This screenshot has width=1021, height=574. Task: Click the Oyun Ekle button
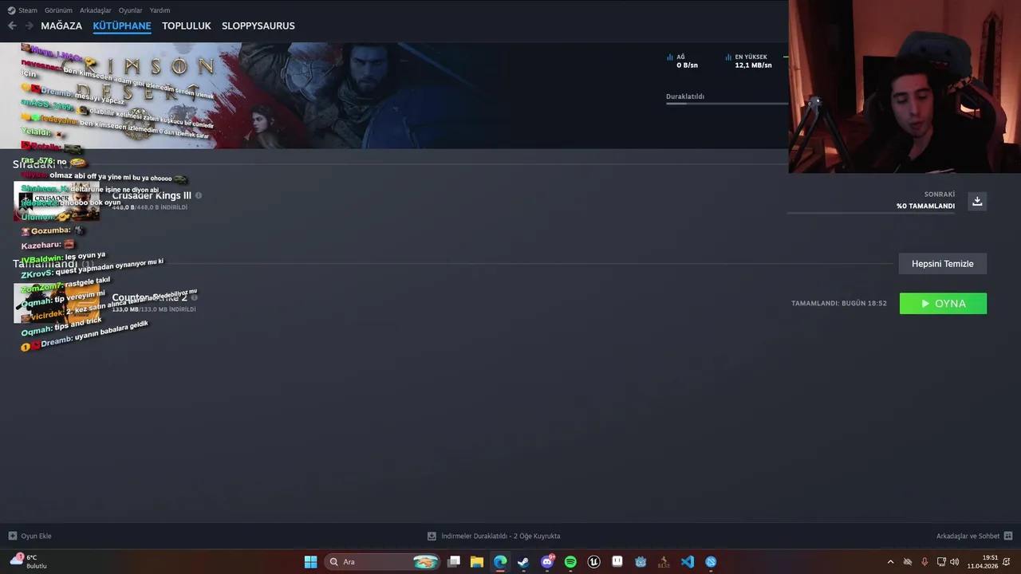point(30,536)
